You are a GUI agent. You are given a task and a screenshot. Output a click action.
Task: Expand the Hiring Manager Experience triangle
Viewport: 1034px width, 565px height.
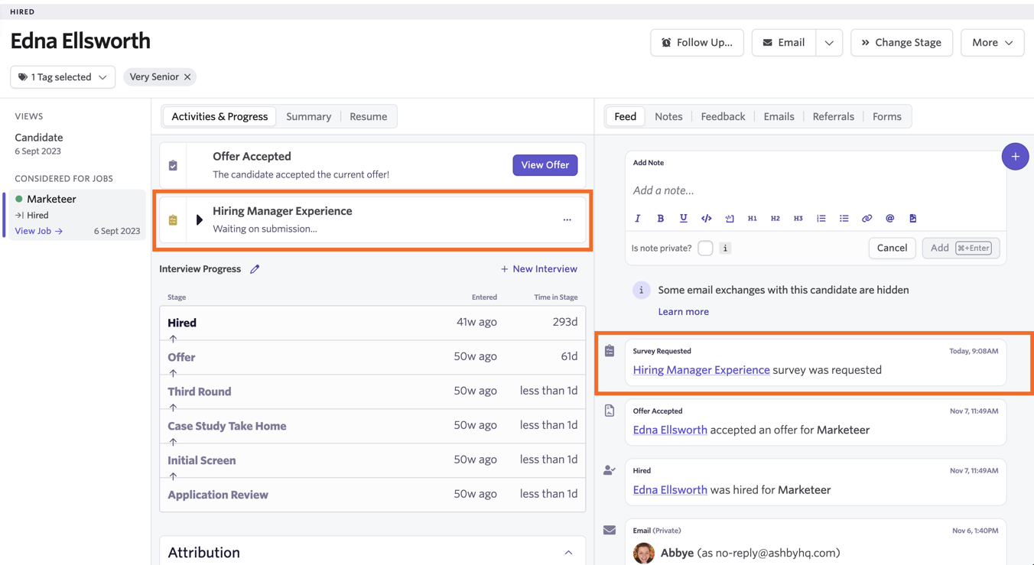pyautogui.click(x=200, y=220)
